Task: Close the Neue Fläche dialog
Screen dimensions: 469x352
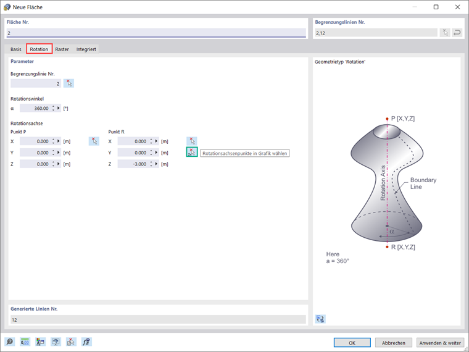Action: 457,7
